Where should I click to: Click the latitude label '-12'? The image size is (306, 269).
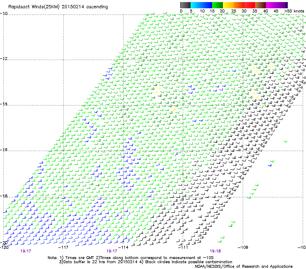pyautogui.click(x=4, y=59)
